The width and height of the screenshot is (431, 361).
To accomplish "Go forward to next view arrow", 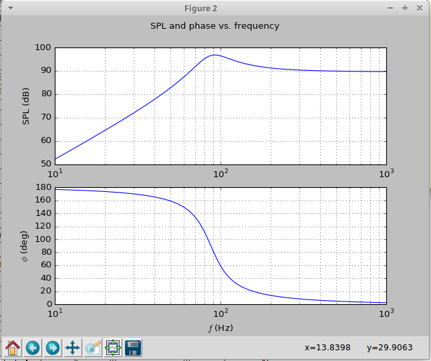I will (53, 348).
